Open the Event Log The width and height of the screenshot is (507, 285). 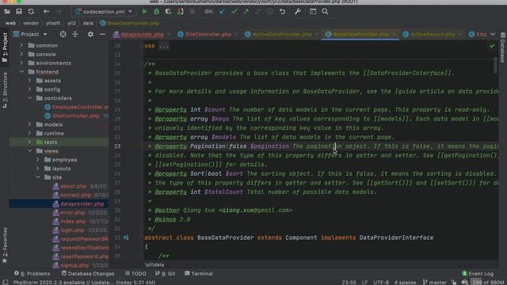[x=478, y=273]
